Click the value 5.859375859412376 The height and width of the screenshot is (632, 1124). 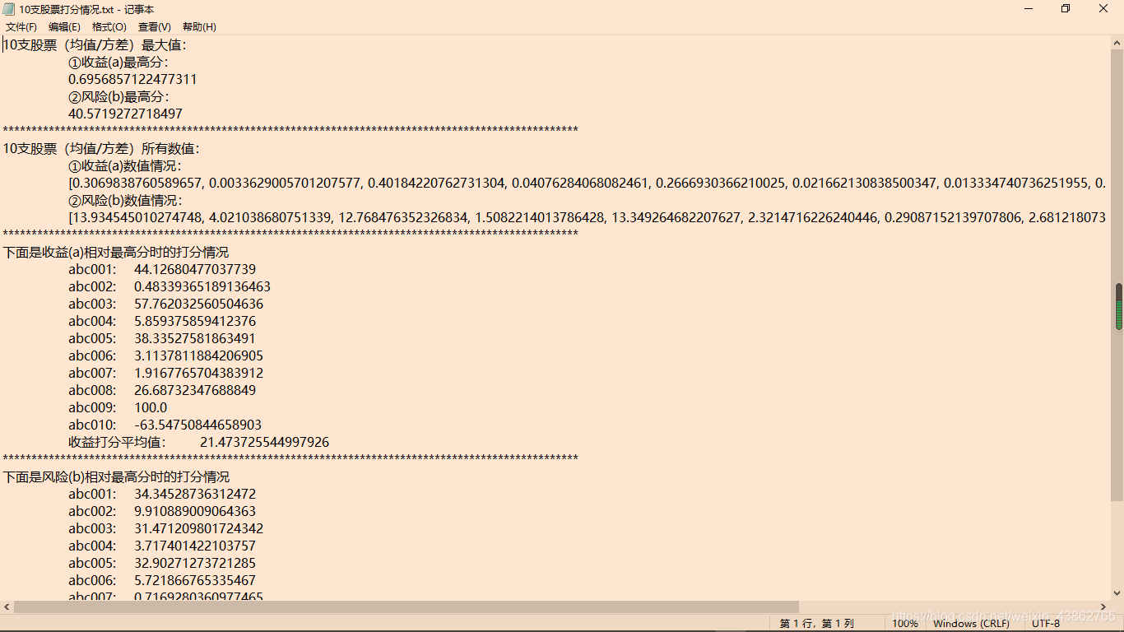(195, 322)
